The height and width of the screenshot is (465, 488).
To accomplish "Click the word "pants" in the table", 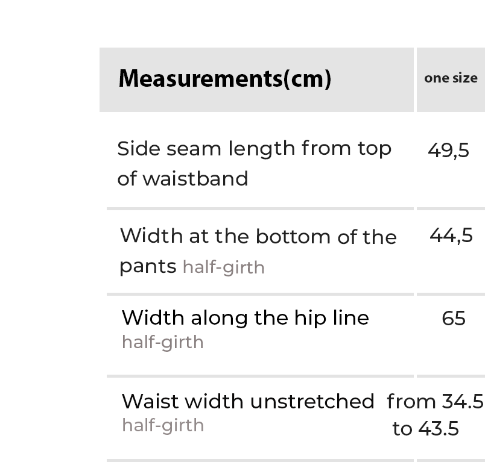I will coord(148,266).
